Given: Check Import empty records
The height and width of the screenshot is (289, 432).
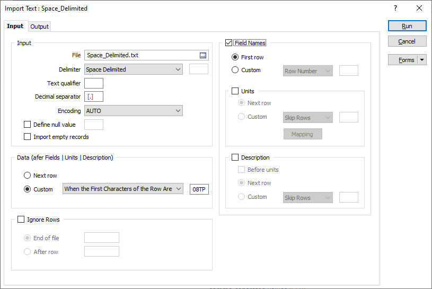Looking at the screenshot, I should pyautogui.click(x=27, y=137).
